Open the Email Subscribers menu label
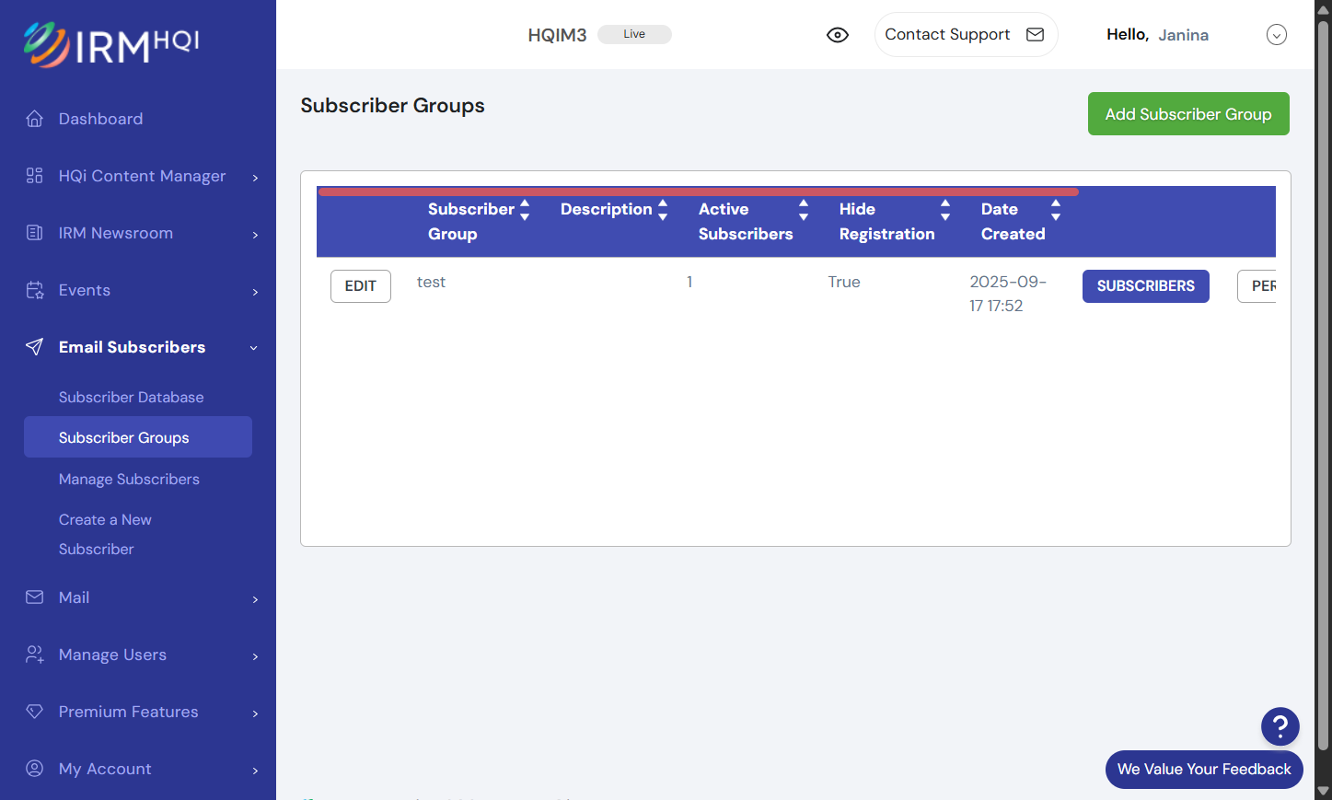 [x=132, y=347]
